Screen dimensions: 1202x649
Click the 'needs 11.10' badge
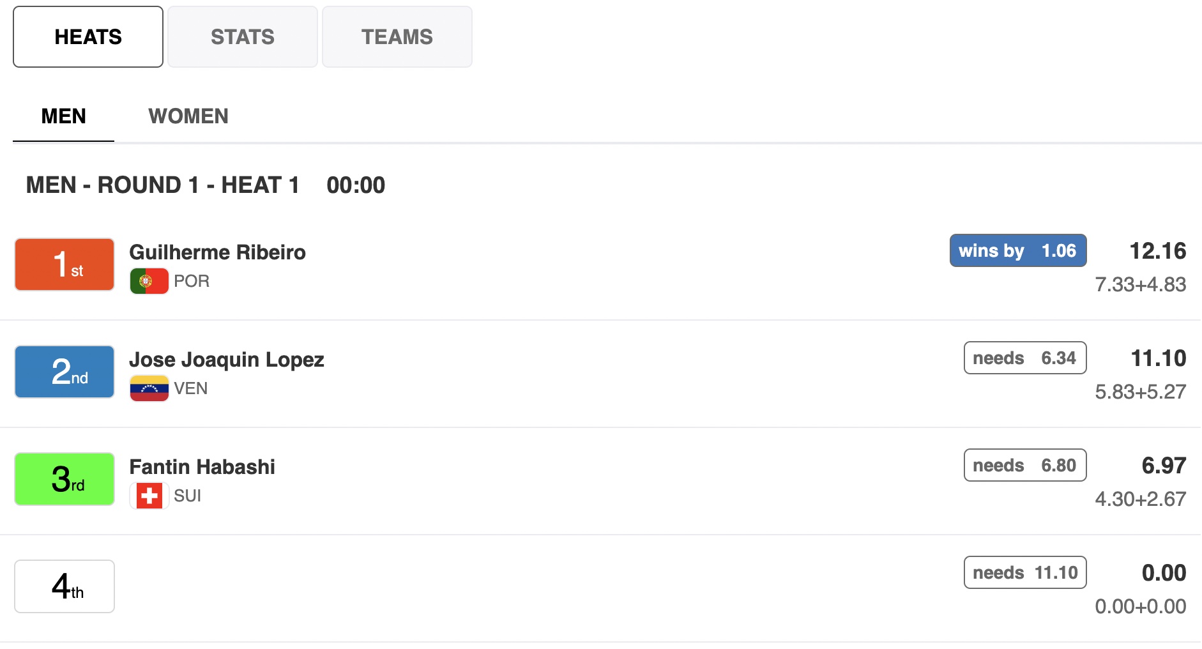pos(1025,572)
